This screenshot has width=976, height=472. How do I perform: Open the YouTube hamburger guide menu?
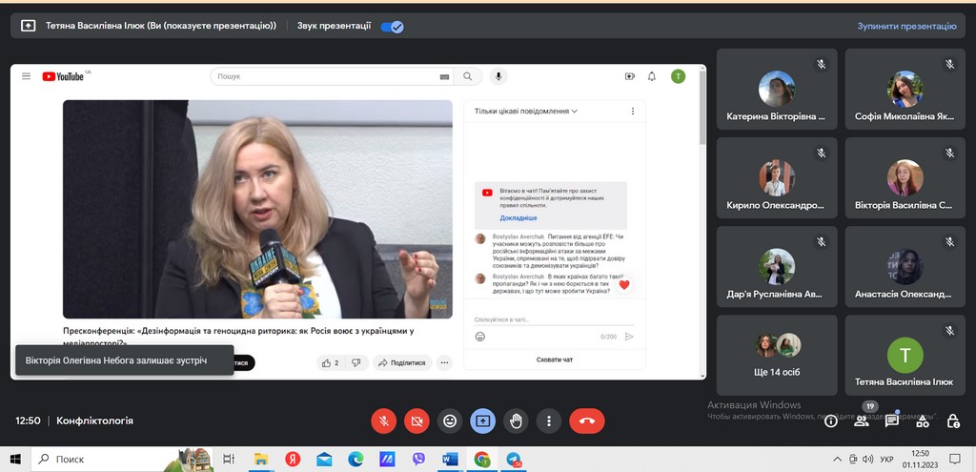pyautogui.click(x=27, y=76)
